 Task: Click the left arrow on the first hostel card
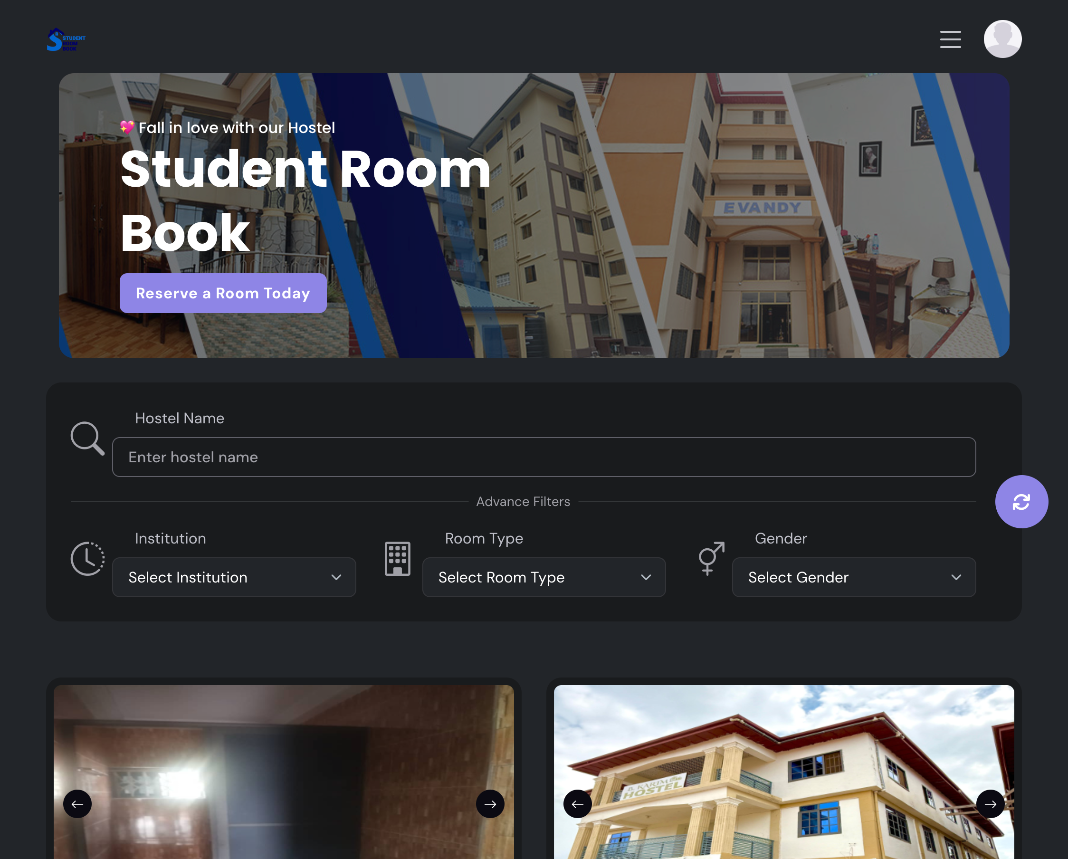77,804
